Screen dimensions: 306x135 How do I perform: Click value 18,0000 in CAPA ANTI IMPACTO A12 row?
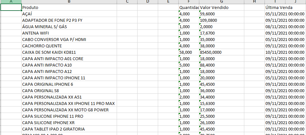coord(222,71)
